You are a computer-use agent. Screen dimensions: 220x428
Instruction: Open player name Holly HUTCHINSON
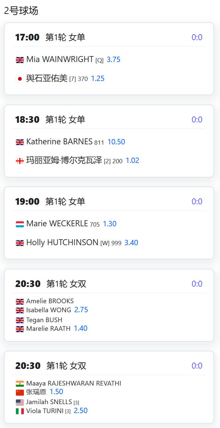pyautogui.click(x=62, y=243)
